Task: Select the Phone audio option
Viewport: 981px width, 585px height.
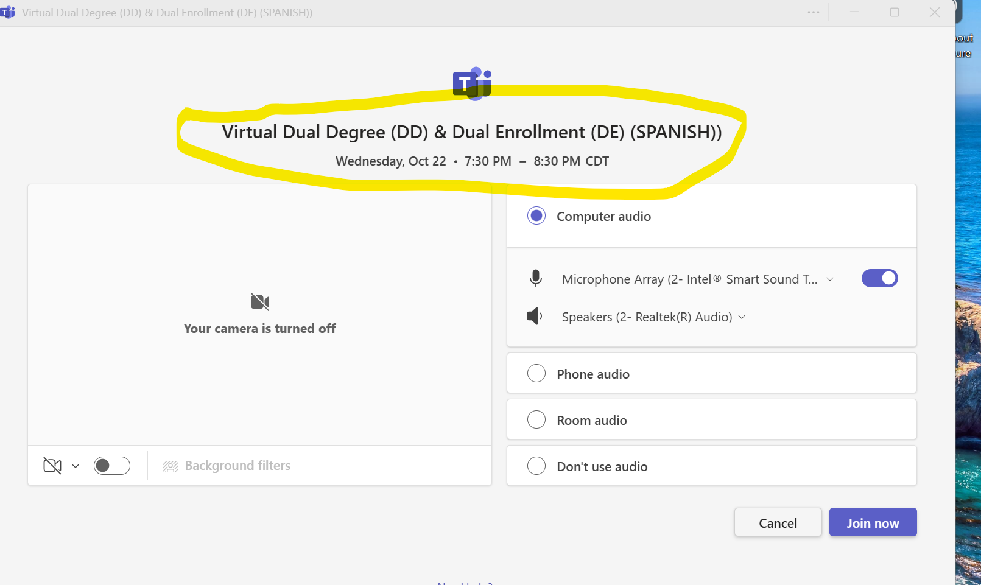Action: [x=536, y=373]
